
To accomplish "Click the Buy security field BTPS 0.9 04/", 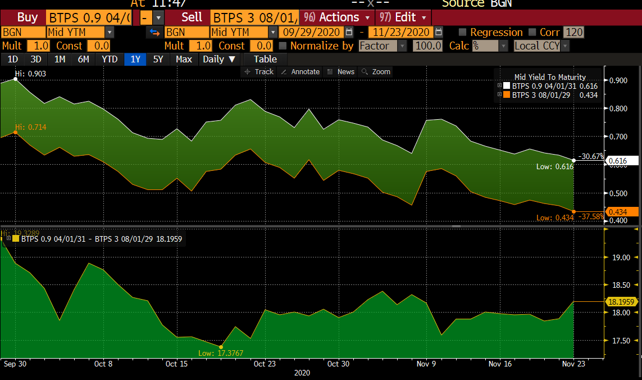I will point(88,17).
